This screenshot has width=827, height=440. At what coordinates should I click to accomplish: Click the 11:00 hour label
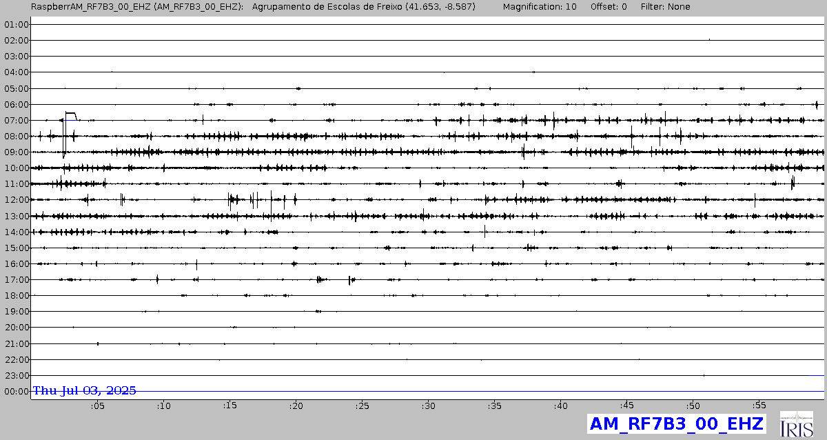pyautogui.click(x=17, y=183)
